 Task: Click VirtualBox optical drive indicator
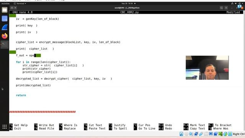[x=186, y=134]
